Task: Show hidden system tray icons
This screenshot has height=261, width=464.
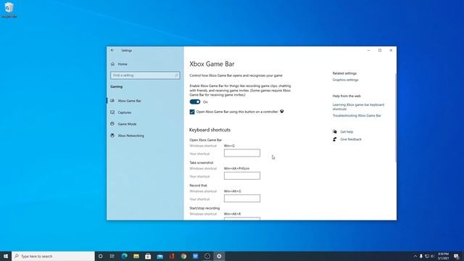Action: [415, 256]
